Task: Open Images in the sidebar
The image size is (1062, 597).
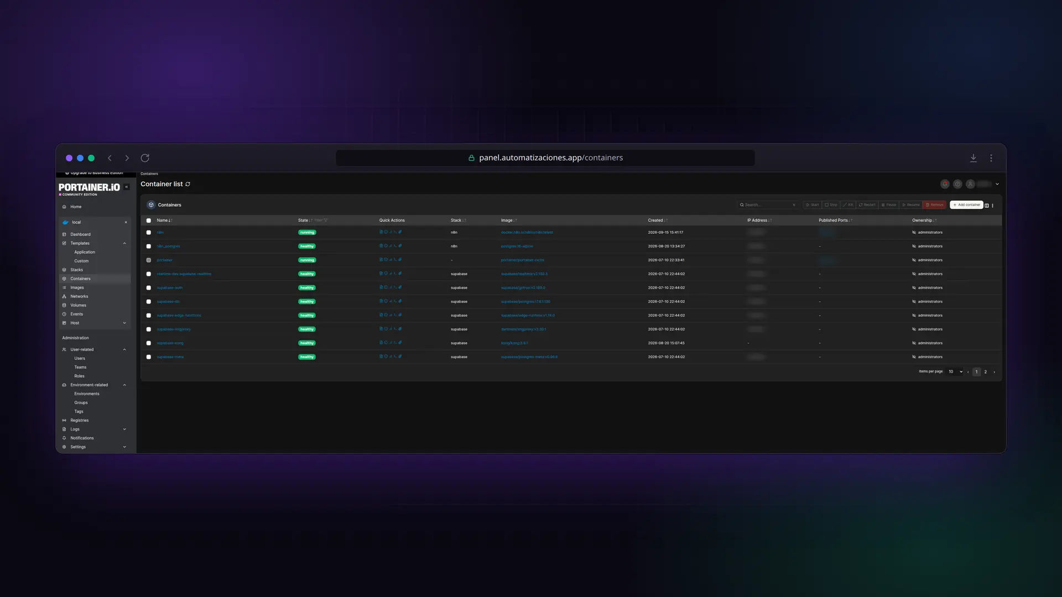Action: coord(77,287)
